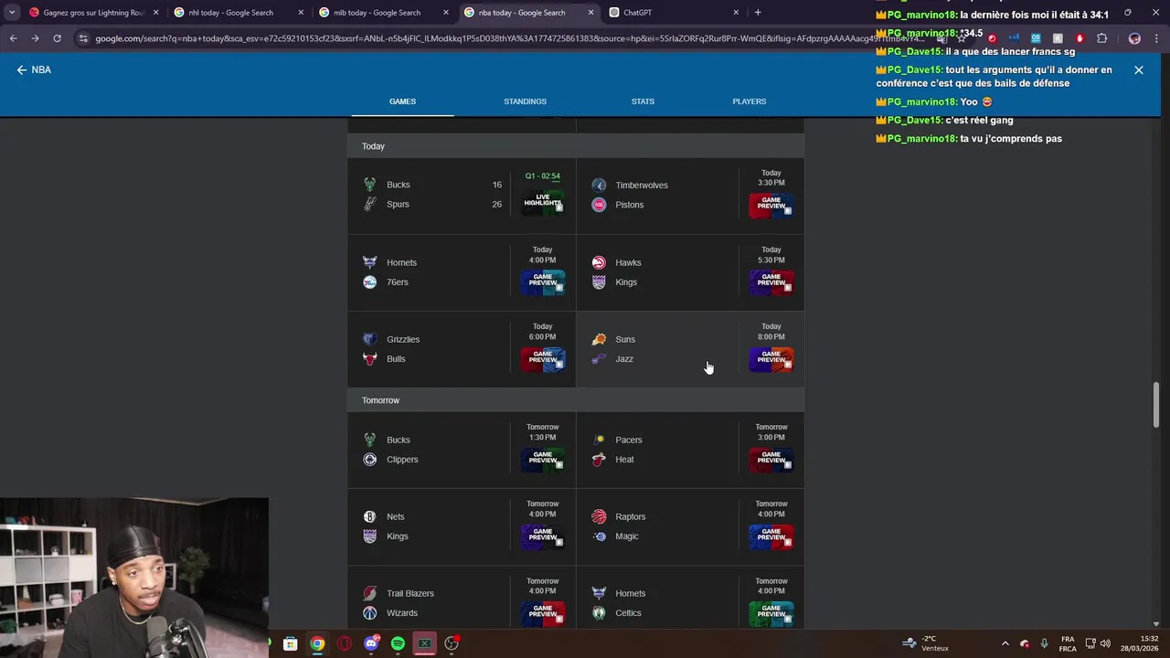Select the Timberwolves team name

(642, 185)
